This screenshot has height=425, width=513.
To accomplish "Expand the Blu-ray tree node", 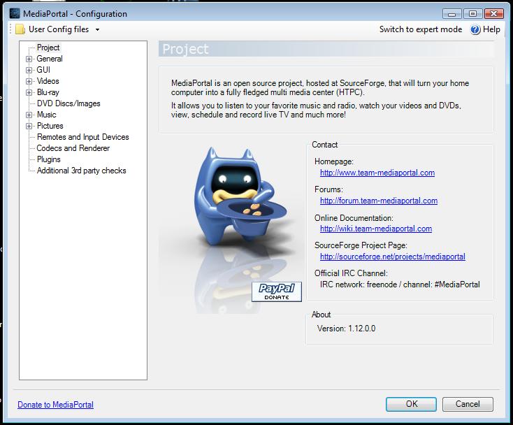I will click(29, 92).
